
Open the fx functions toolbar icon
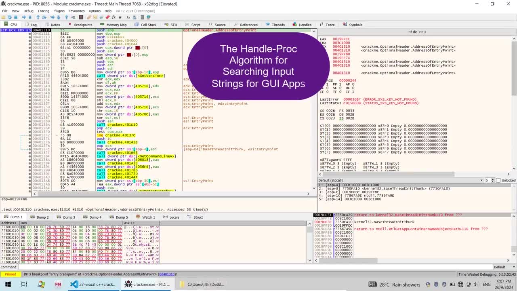pos(113,17)
